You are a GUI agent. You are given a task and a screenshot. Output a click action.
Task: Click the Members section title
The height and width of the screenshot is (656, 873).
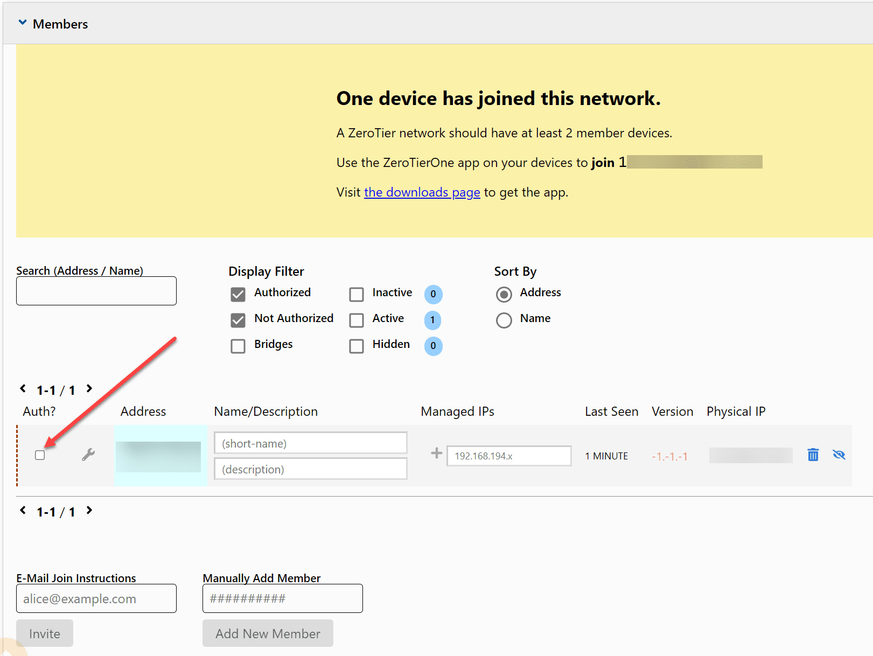tap(60, 24)
